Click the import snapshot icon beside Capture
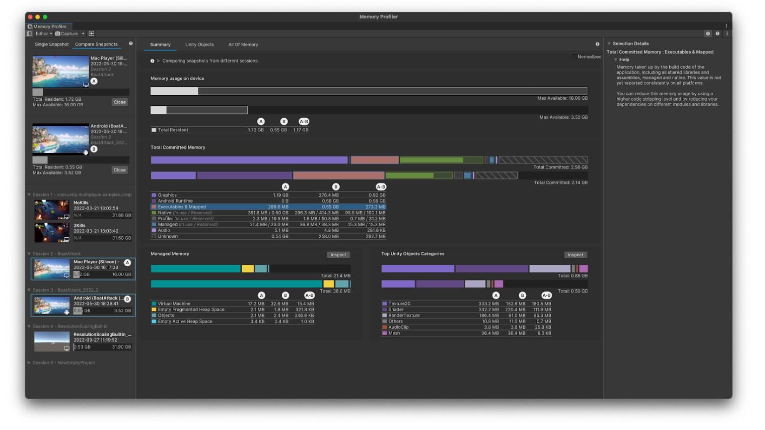The width and height of the screenshot is (765, 430). click(x=92, y=33)
